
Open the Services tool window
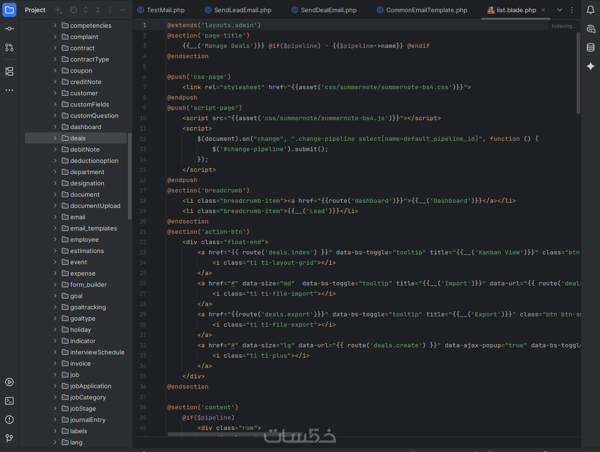[9, 382]
